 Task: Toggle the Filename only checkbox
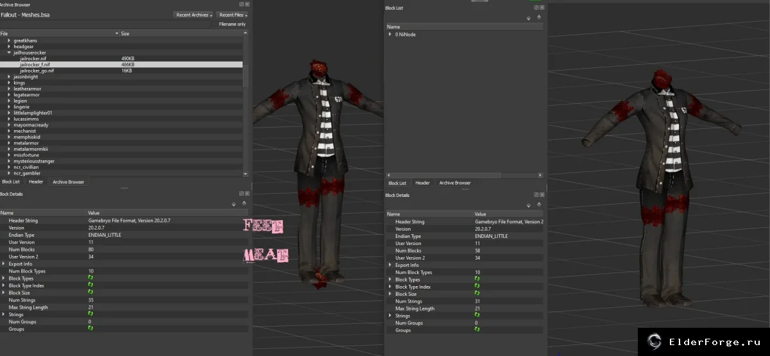[x=215, y=24]
